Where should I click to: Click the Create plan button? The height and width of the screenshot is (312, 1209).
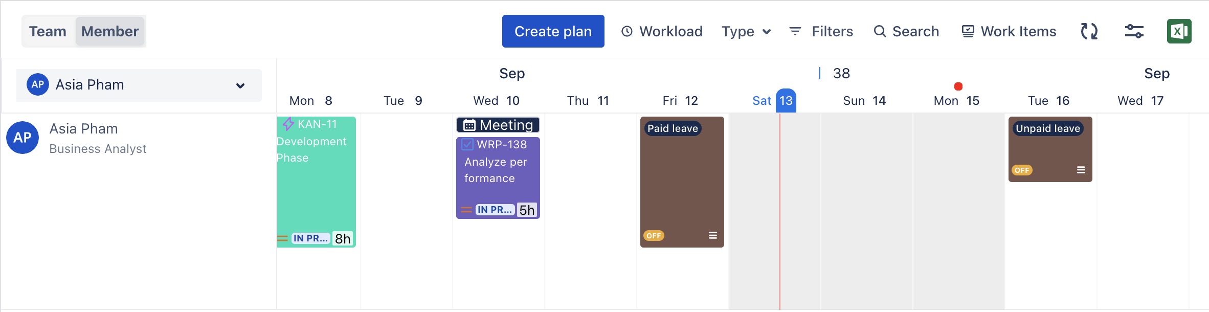553,31
